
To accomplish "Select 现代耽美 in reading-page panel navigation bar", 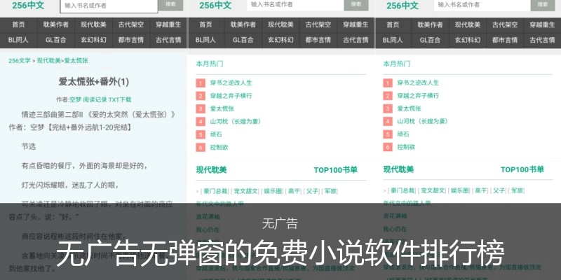I will [93, 25].
